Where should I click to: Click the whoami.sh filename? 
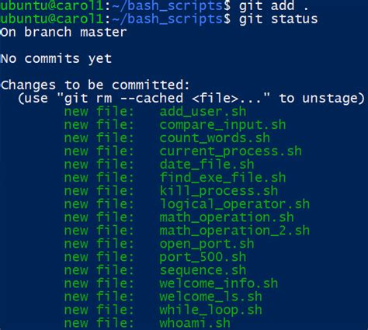(195, 323)
